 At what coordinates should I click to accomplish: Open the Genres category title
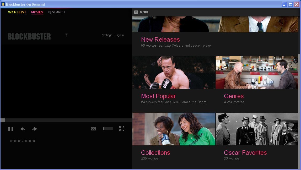click(x=234, y=96)
